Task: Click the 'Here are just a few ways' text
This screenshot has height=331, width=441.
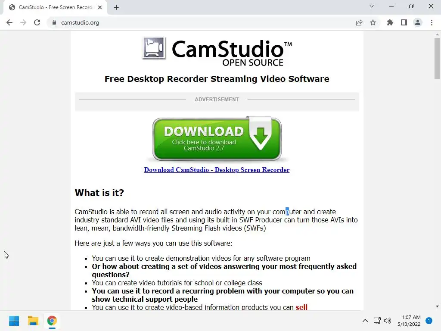Action: (154, 243)
